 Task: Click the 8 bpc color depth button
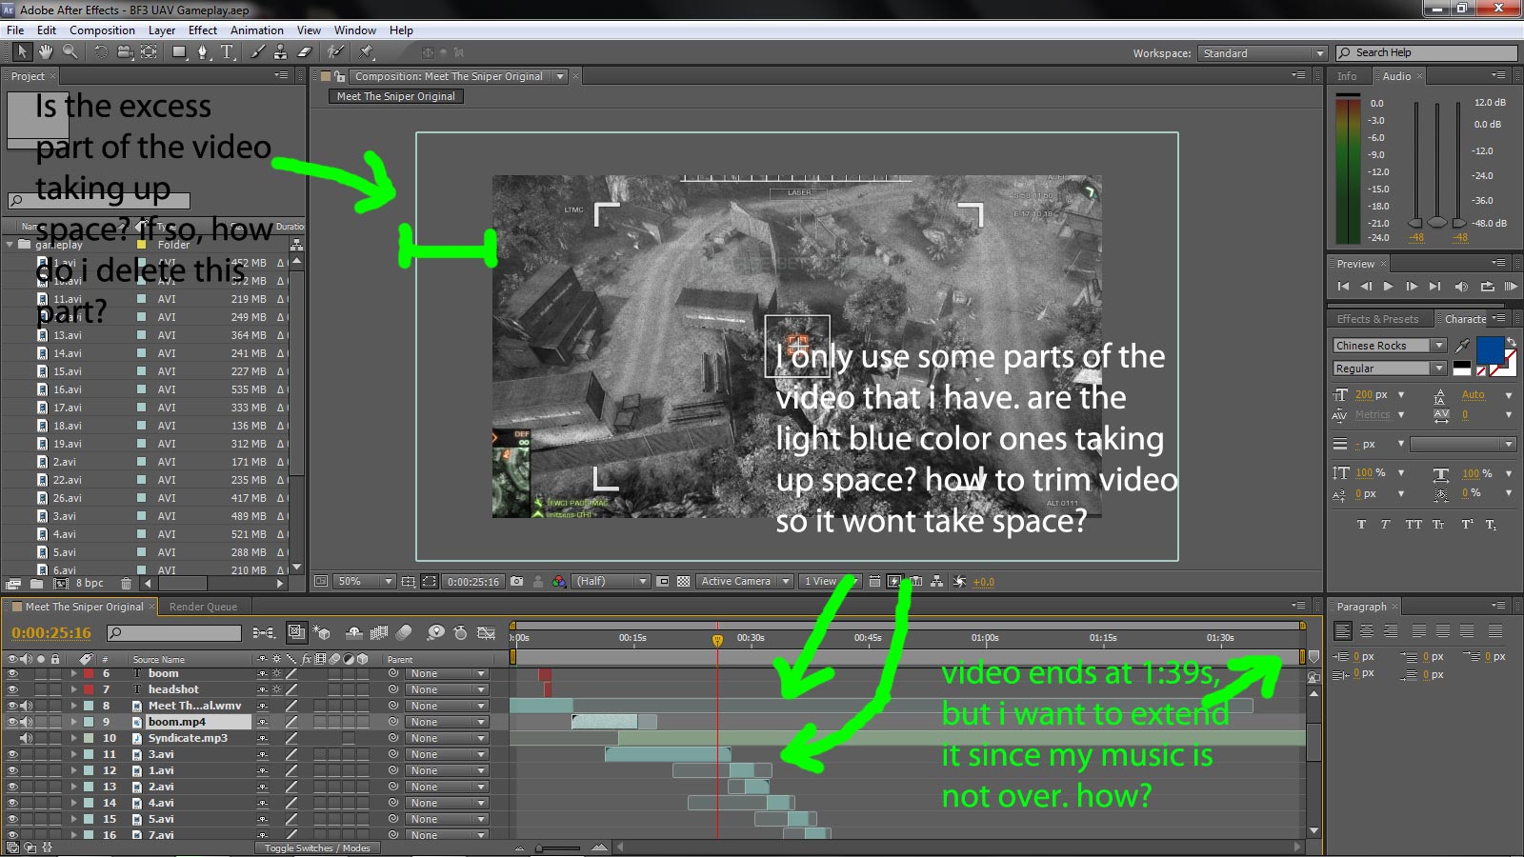click(x=90, y=583)
